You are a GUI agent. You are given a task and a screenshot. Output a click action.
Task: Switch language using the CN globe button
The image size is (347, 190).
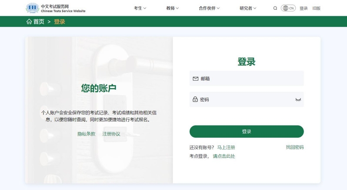(x=288, y=8)
